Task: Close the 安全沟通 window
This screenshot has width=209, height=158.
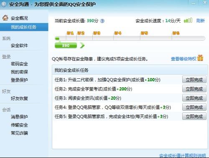Action: 205,3
